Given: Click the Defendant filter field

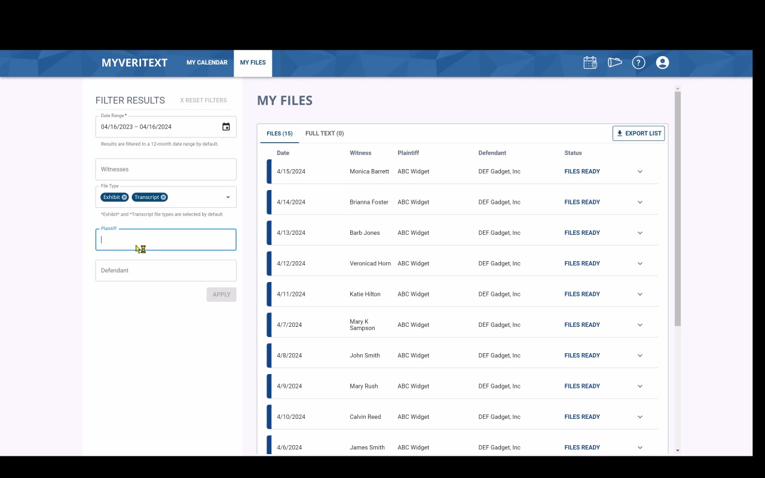Looking at the screenshot, I should 166,271.
